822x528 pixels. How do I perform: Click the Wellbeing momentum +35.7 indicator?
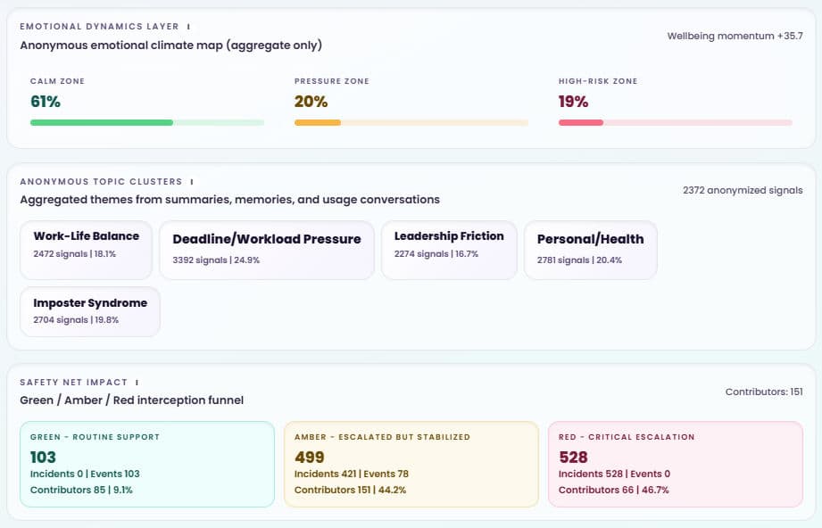pyautogui.click(x=735, y=37)
